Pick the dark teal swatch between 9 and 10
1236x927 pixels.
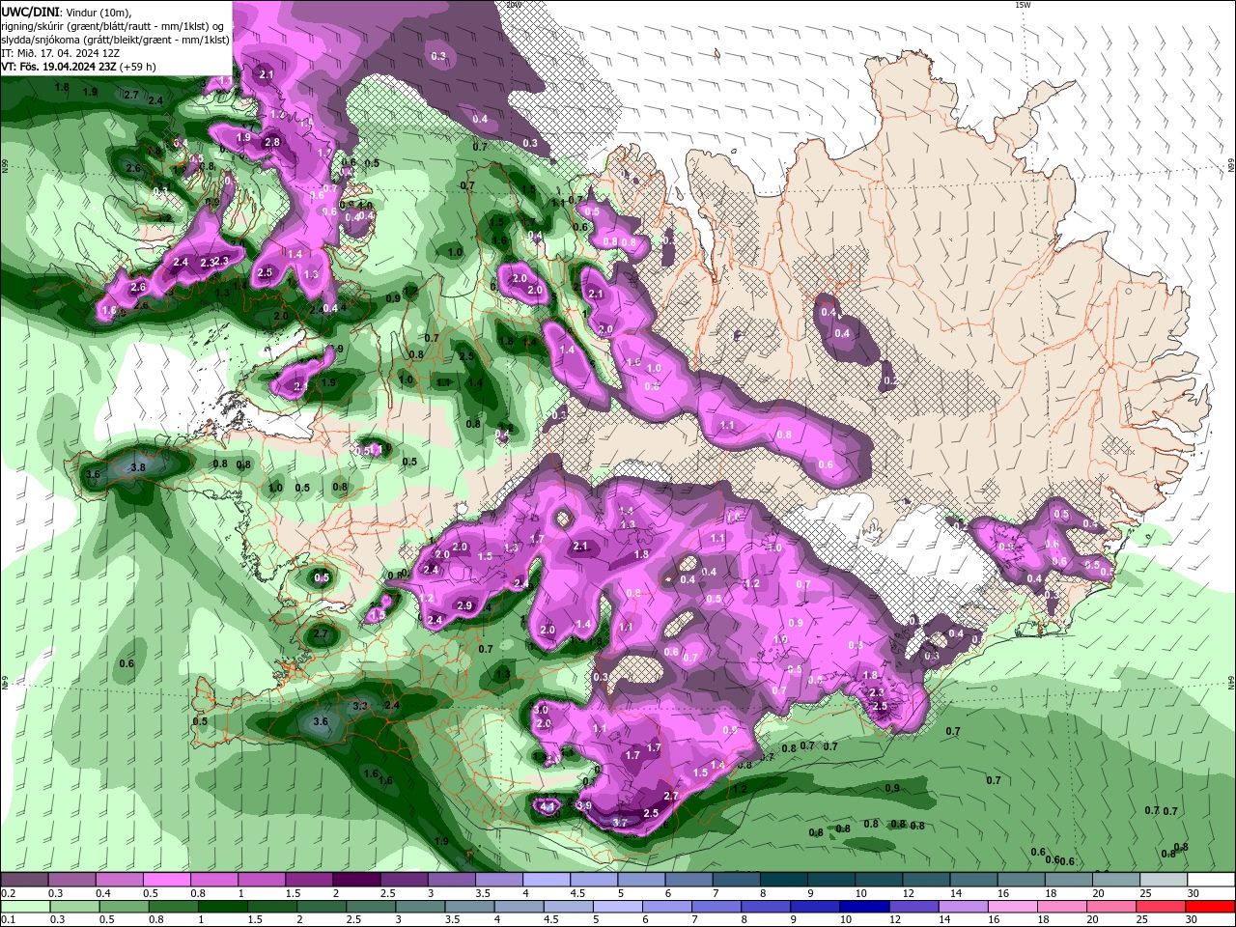point(829,881)
